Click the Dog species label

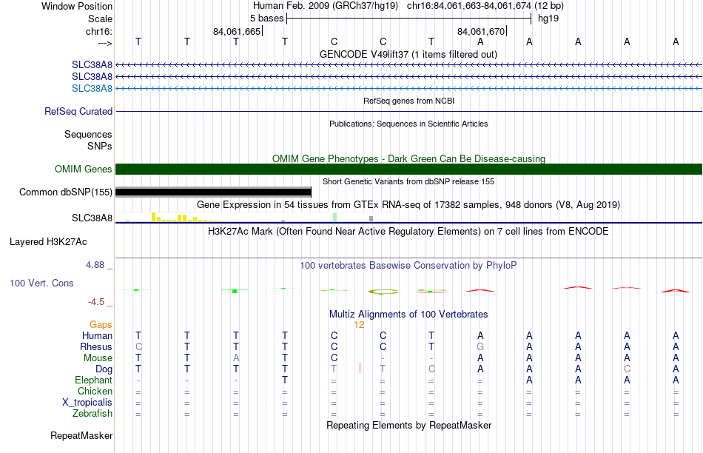coord(104,369)
